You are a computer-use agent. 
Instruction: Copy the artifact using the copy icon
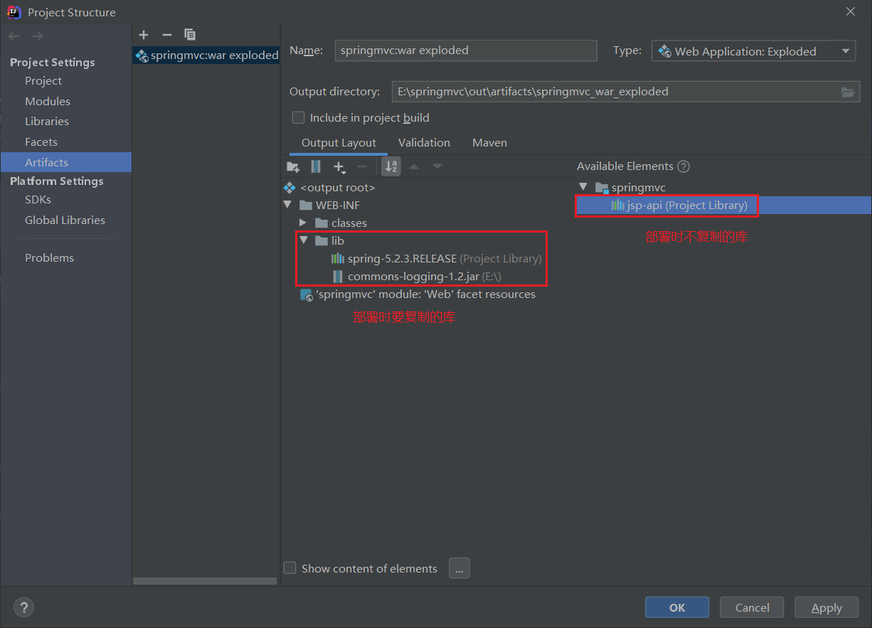(x=190, y=34)
